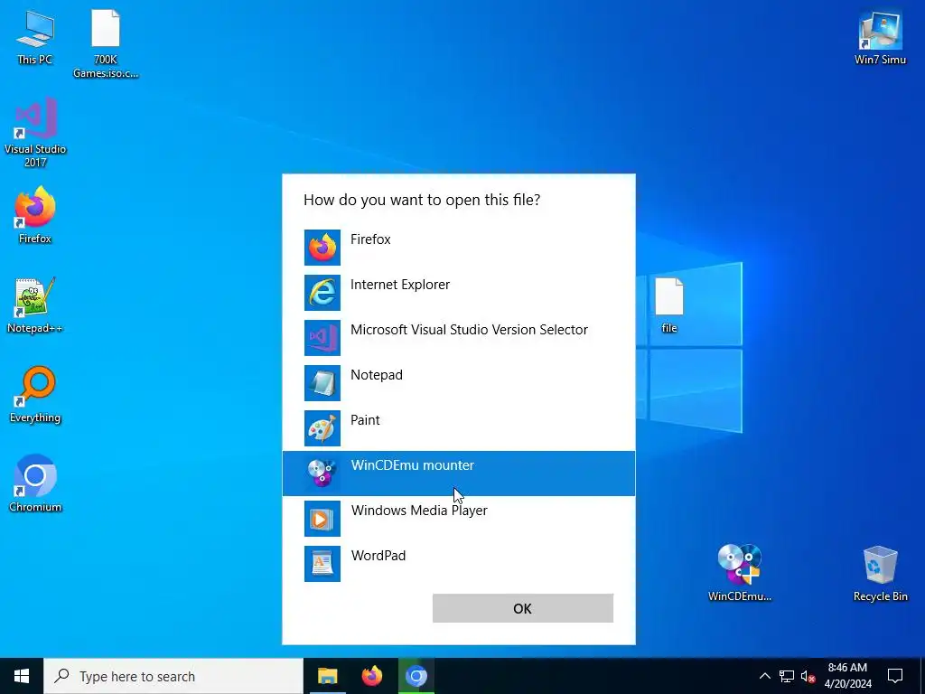Select the Win7 Simu desktop shortcut
This screenshot has height=694, width=925.
tap(880, 38)
